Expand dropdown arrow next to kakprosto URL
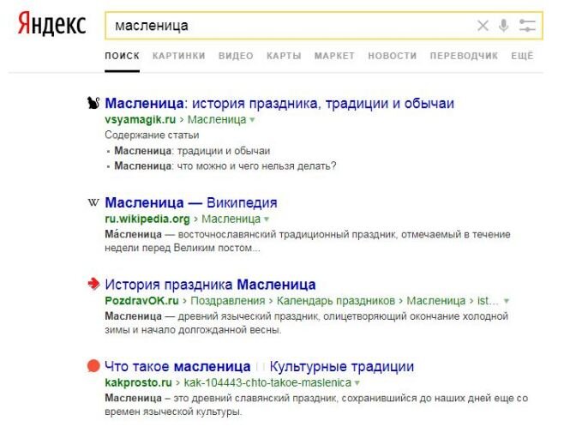This screenshot has width=564, height=433. [357, 382]
